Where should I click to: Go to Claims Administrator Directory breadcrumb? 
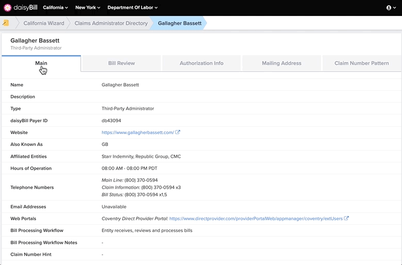[111, 23]
